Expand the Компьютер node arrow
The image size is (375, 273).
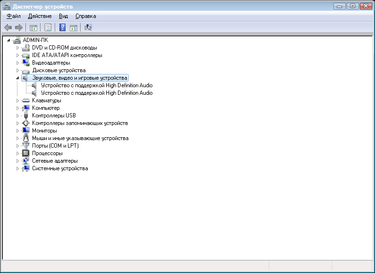[17, 108]
